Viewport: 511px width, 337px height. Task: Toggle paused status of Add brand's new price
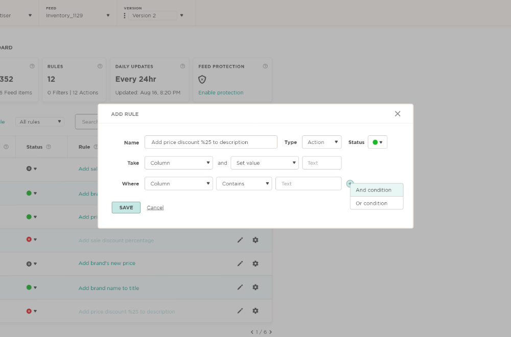[x=32, y=264]
